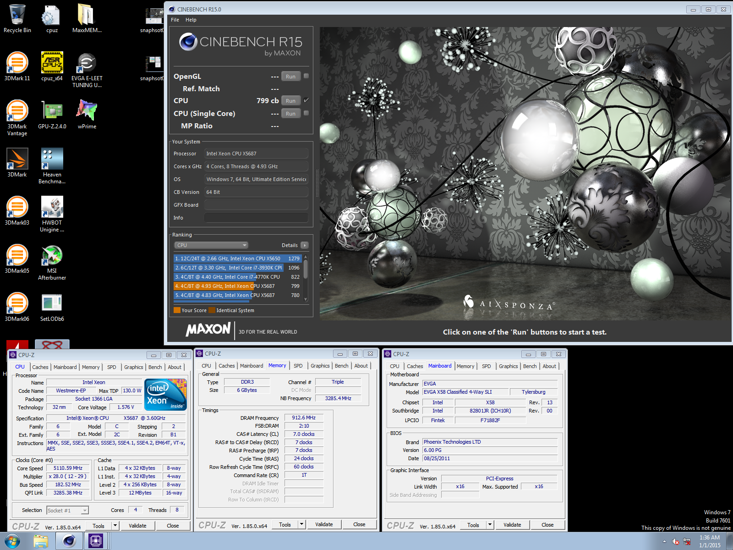The image size is (733, 550).
Task: Run the OpenGL benchmark
Action: tap(290, 77)
